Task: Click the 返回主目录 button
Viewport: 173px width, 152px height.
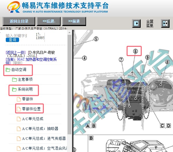Action: pos(19,21)
